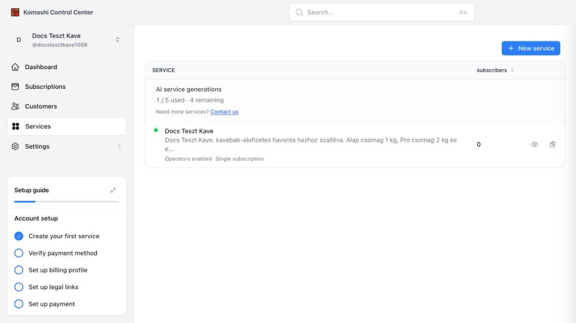576x323 pixels.
Task: Copy the Docs Teszt Kave service link
Action: (552, 144)
